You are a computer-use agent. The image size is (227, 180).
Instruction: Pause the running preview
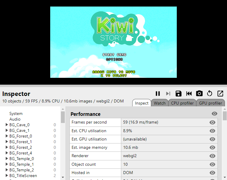click(158, 94)
